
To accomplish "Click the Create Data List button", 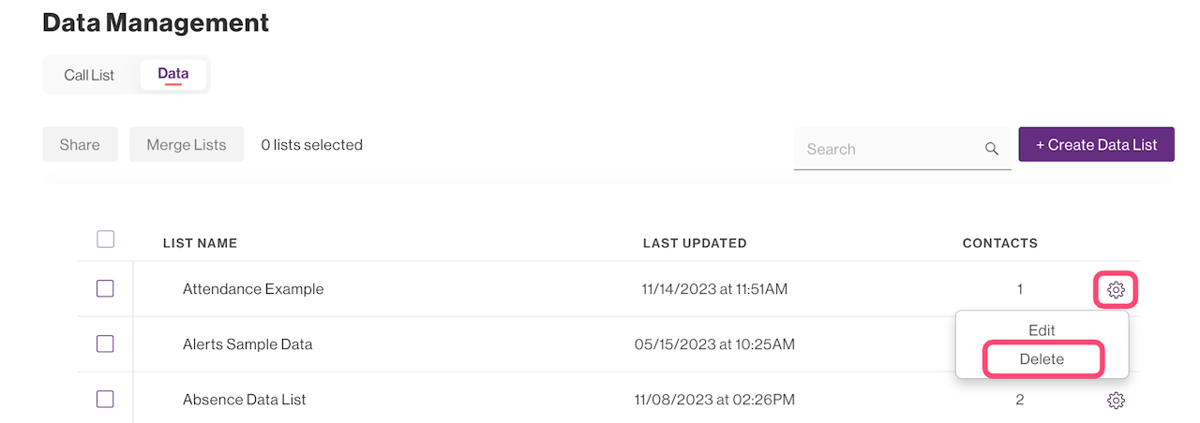I will coord(1096,145).
